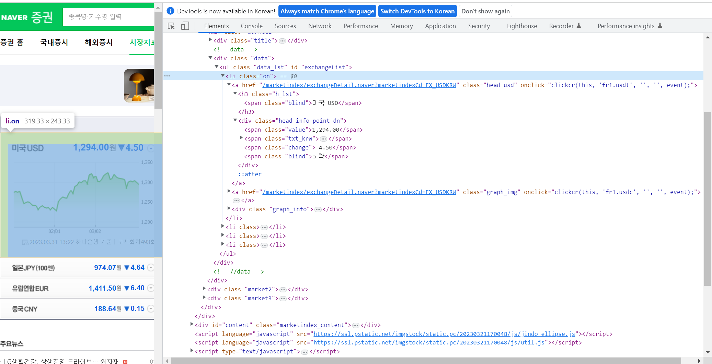Screen dimensions: 712x364
Task: Click the 종목명·지수명 입력 search field
Action: [108, 17]
